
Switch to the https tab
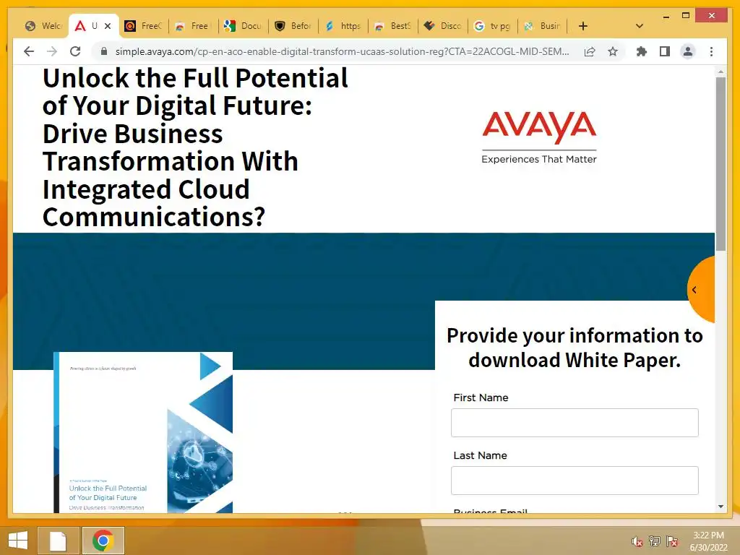(x=343, y=26)
